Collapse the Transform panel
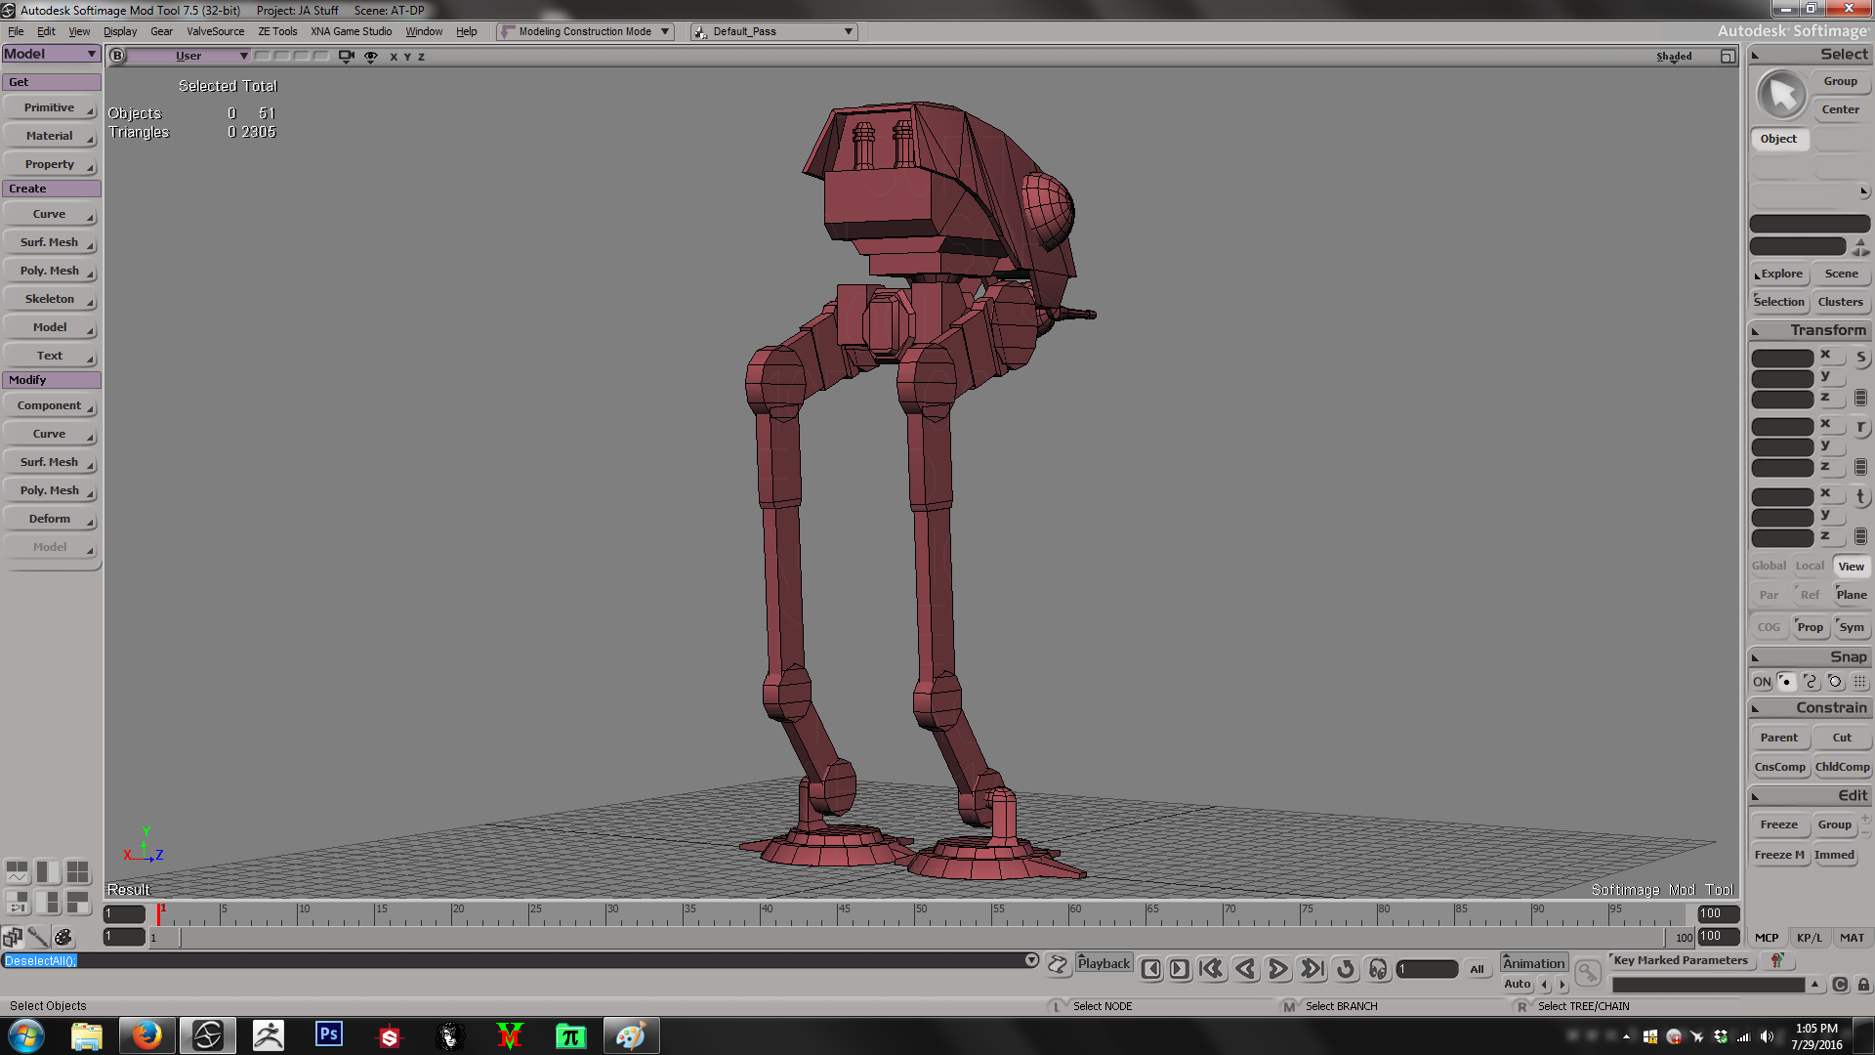 [x=1755, y=331]
